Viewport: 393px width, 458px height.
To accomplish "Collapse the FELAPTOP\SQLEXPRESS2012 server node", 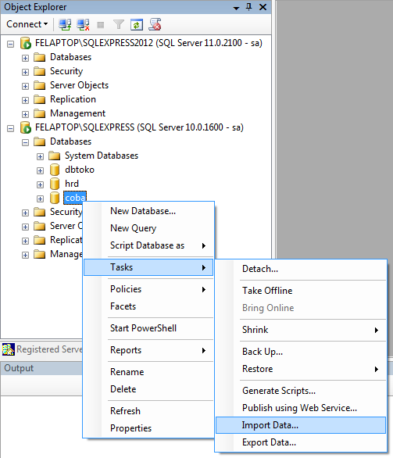I will (x=10, y=44).
